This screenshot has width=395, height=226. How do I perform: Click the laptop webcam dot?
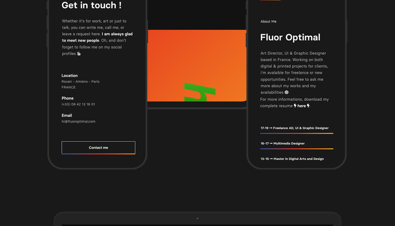[197, 218]
